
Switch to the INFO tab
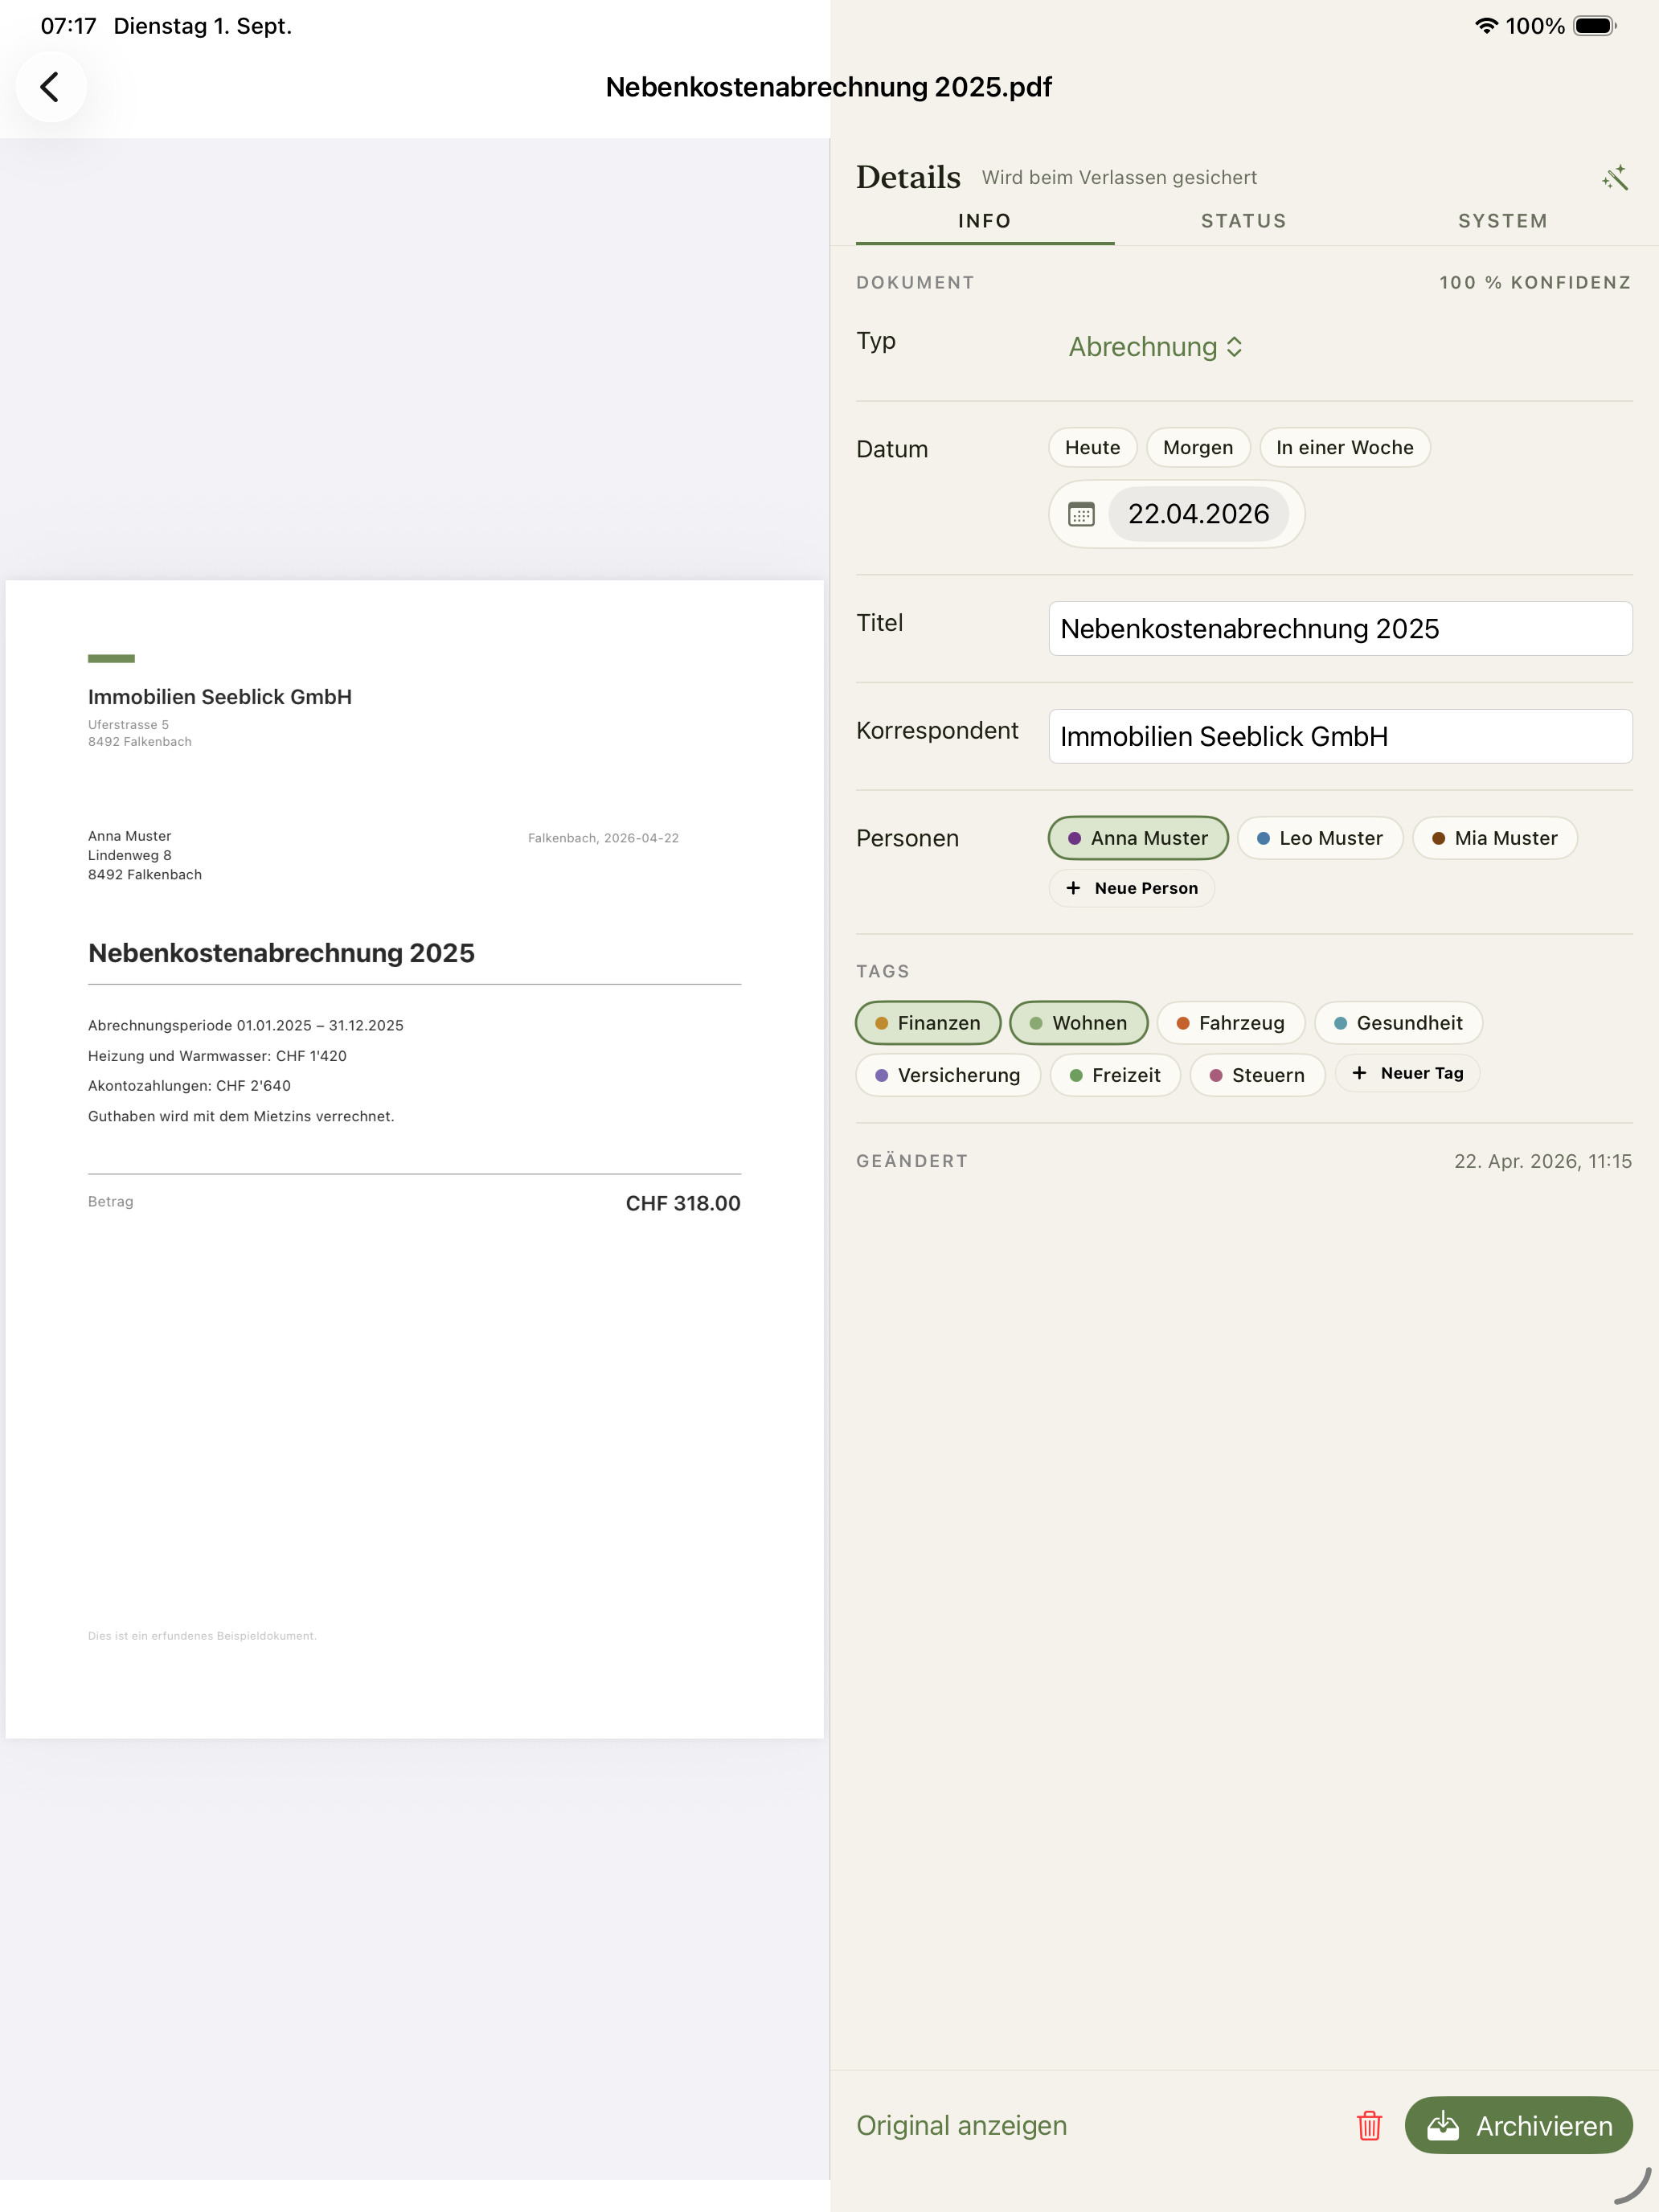pos(985,221)
